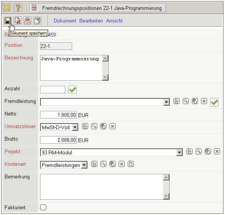Create new Kostenart with blank page icon
Image resolution: width=225 pixels, height=215 pixels.
point(131,164)
